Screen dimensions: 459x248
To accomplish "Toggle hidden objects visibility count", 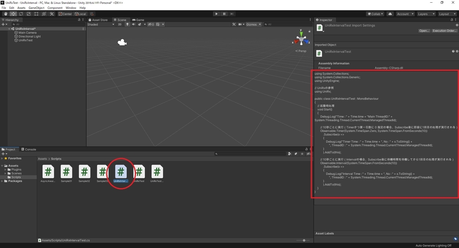I will click(151, 24).
